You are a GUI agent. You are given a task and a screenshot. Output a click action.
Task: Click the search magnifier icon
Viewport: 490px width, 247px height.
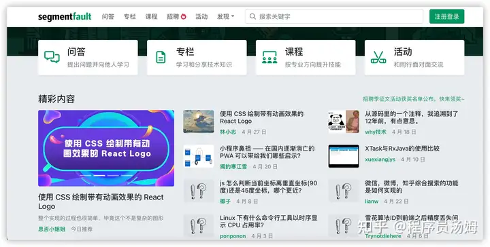[252, 16]
